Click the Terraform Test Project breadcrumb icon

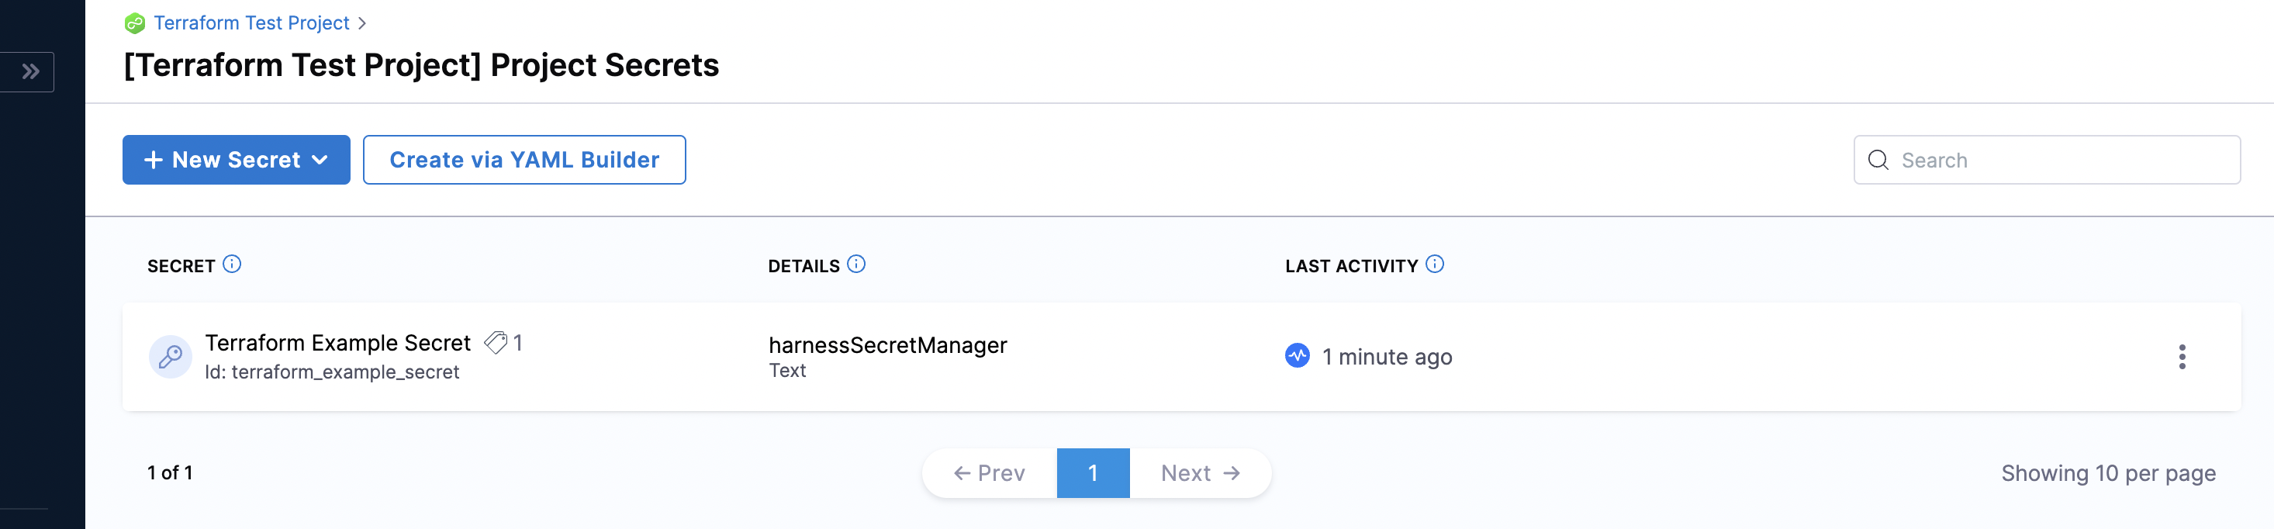(x=135, y=24)
